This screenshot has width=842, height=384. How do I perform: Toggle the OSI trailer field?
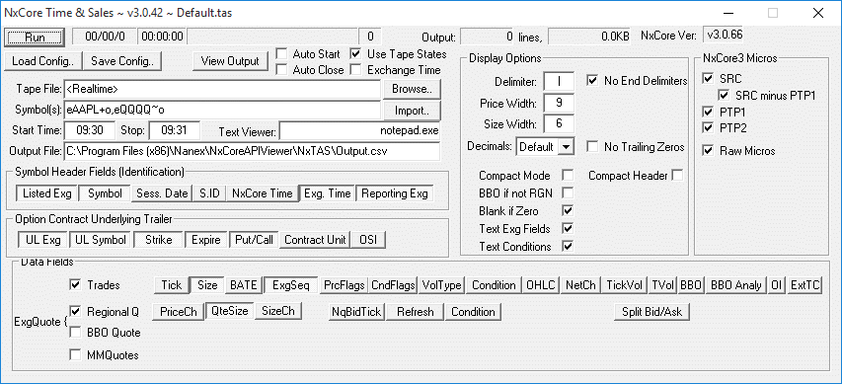point(369,240)
